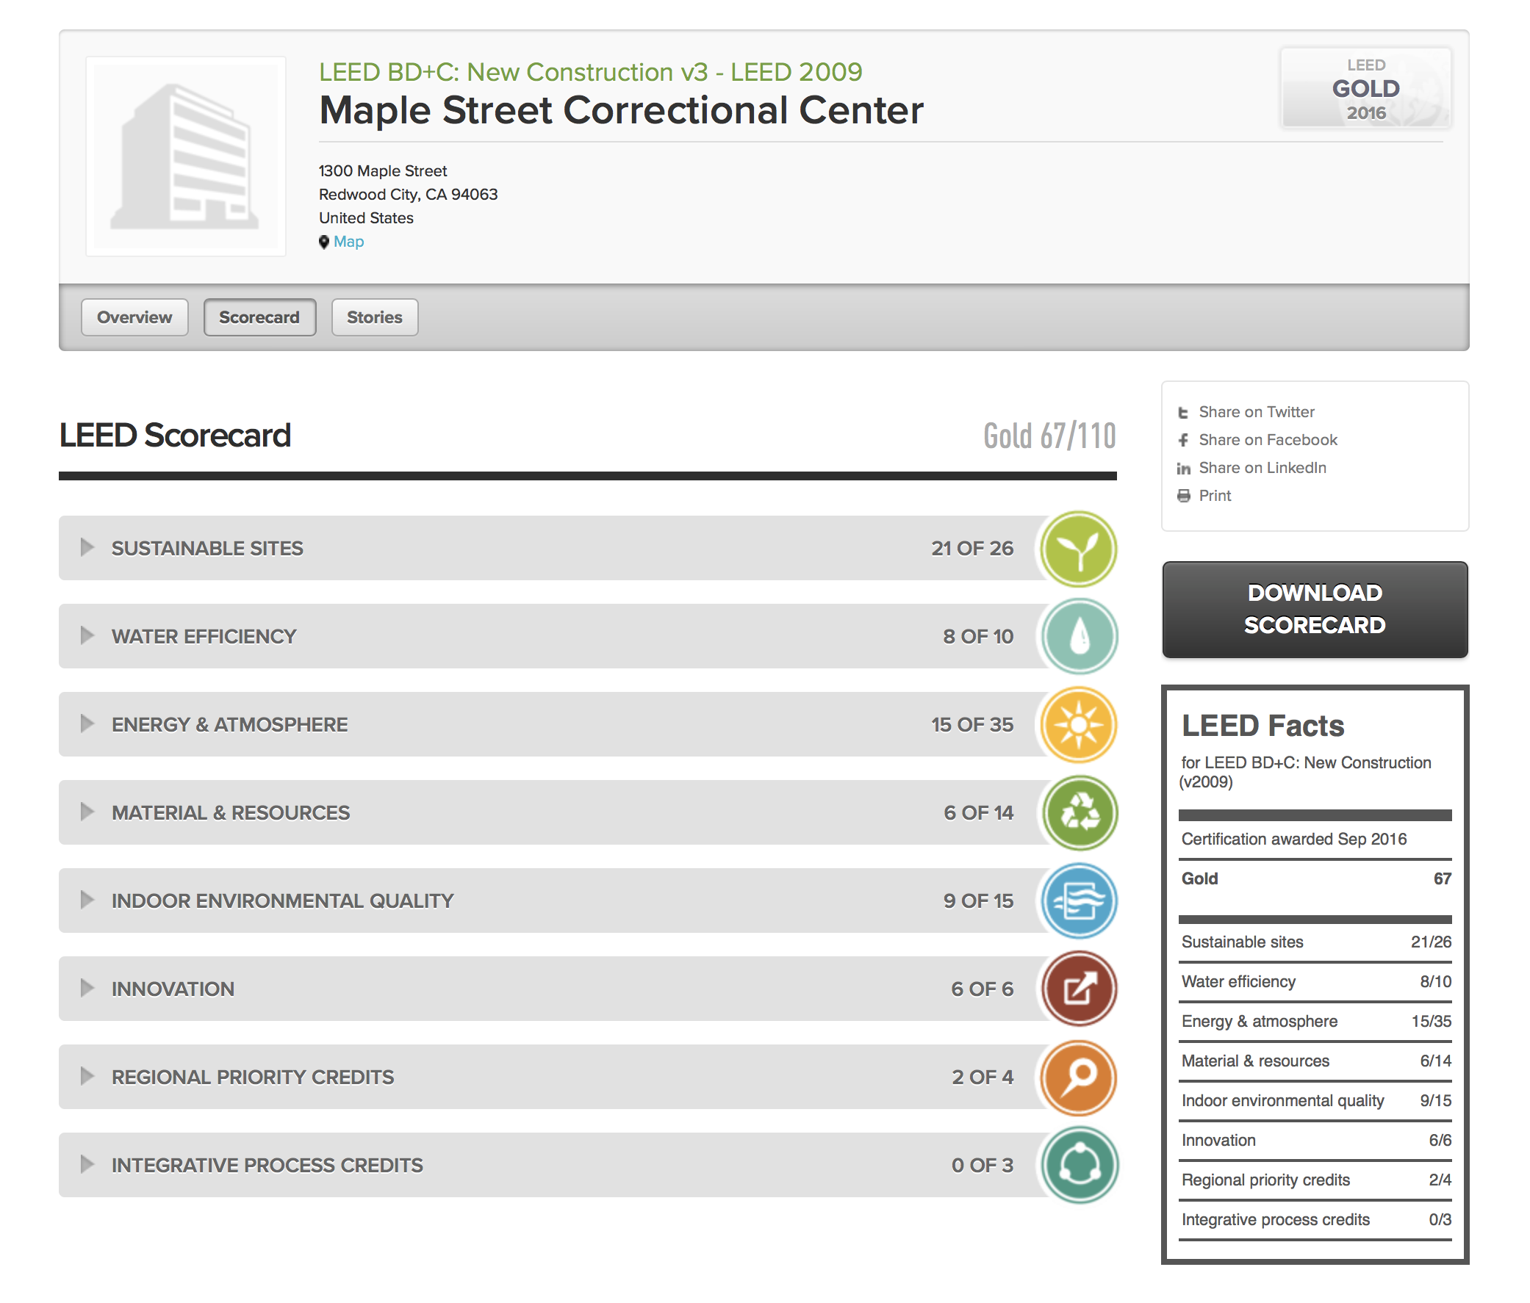Click the building placeholder image
The height and width of the screenshot is (1303, 1530).
186,156
